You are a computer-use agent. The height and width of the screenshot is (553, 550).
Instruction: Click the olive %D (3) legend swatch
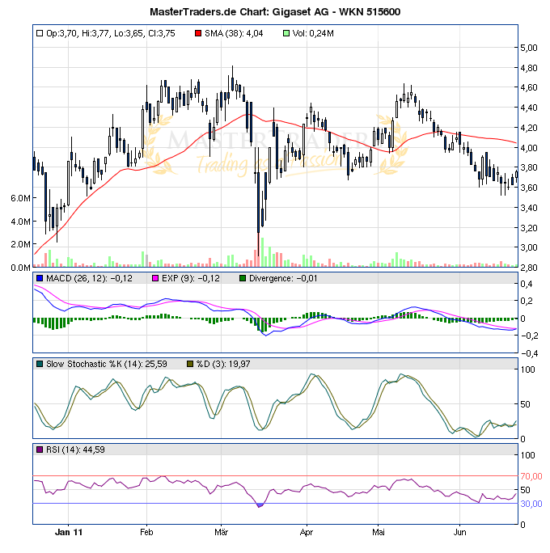click(190, 364)
